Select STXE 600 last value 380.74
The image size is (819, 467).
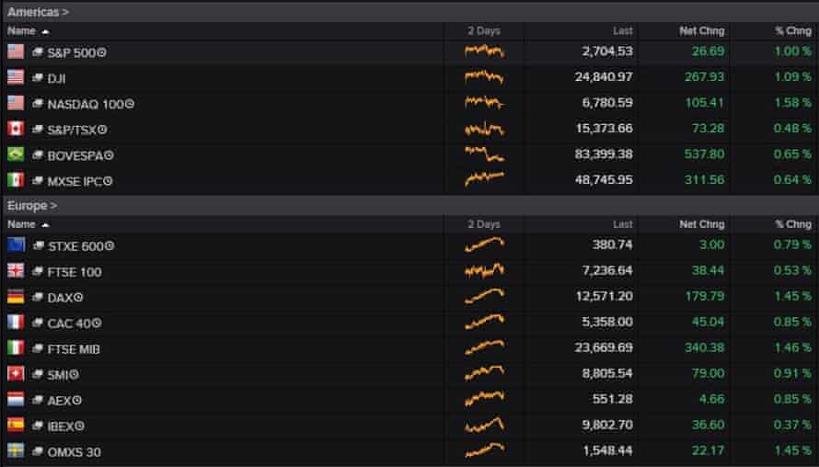click(x=612, y=245)
